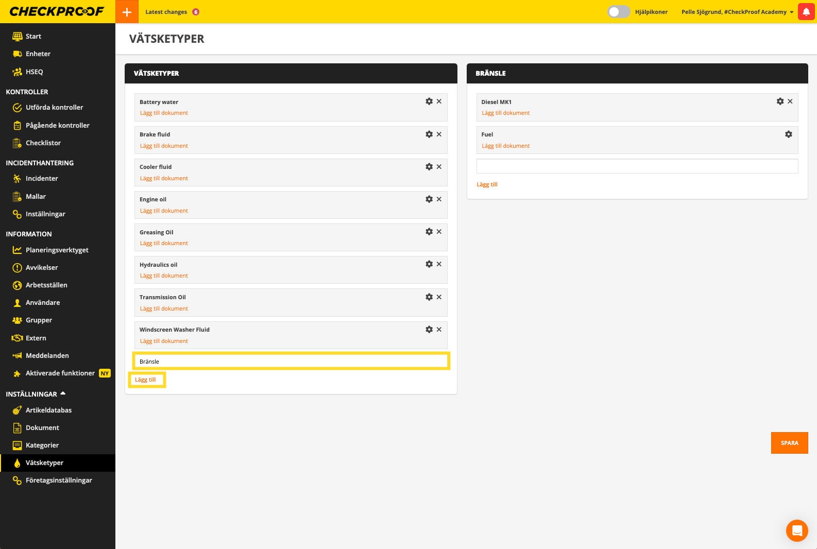Toggle the Hjälpikoner switch
817x549 pixels.
618,12
